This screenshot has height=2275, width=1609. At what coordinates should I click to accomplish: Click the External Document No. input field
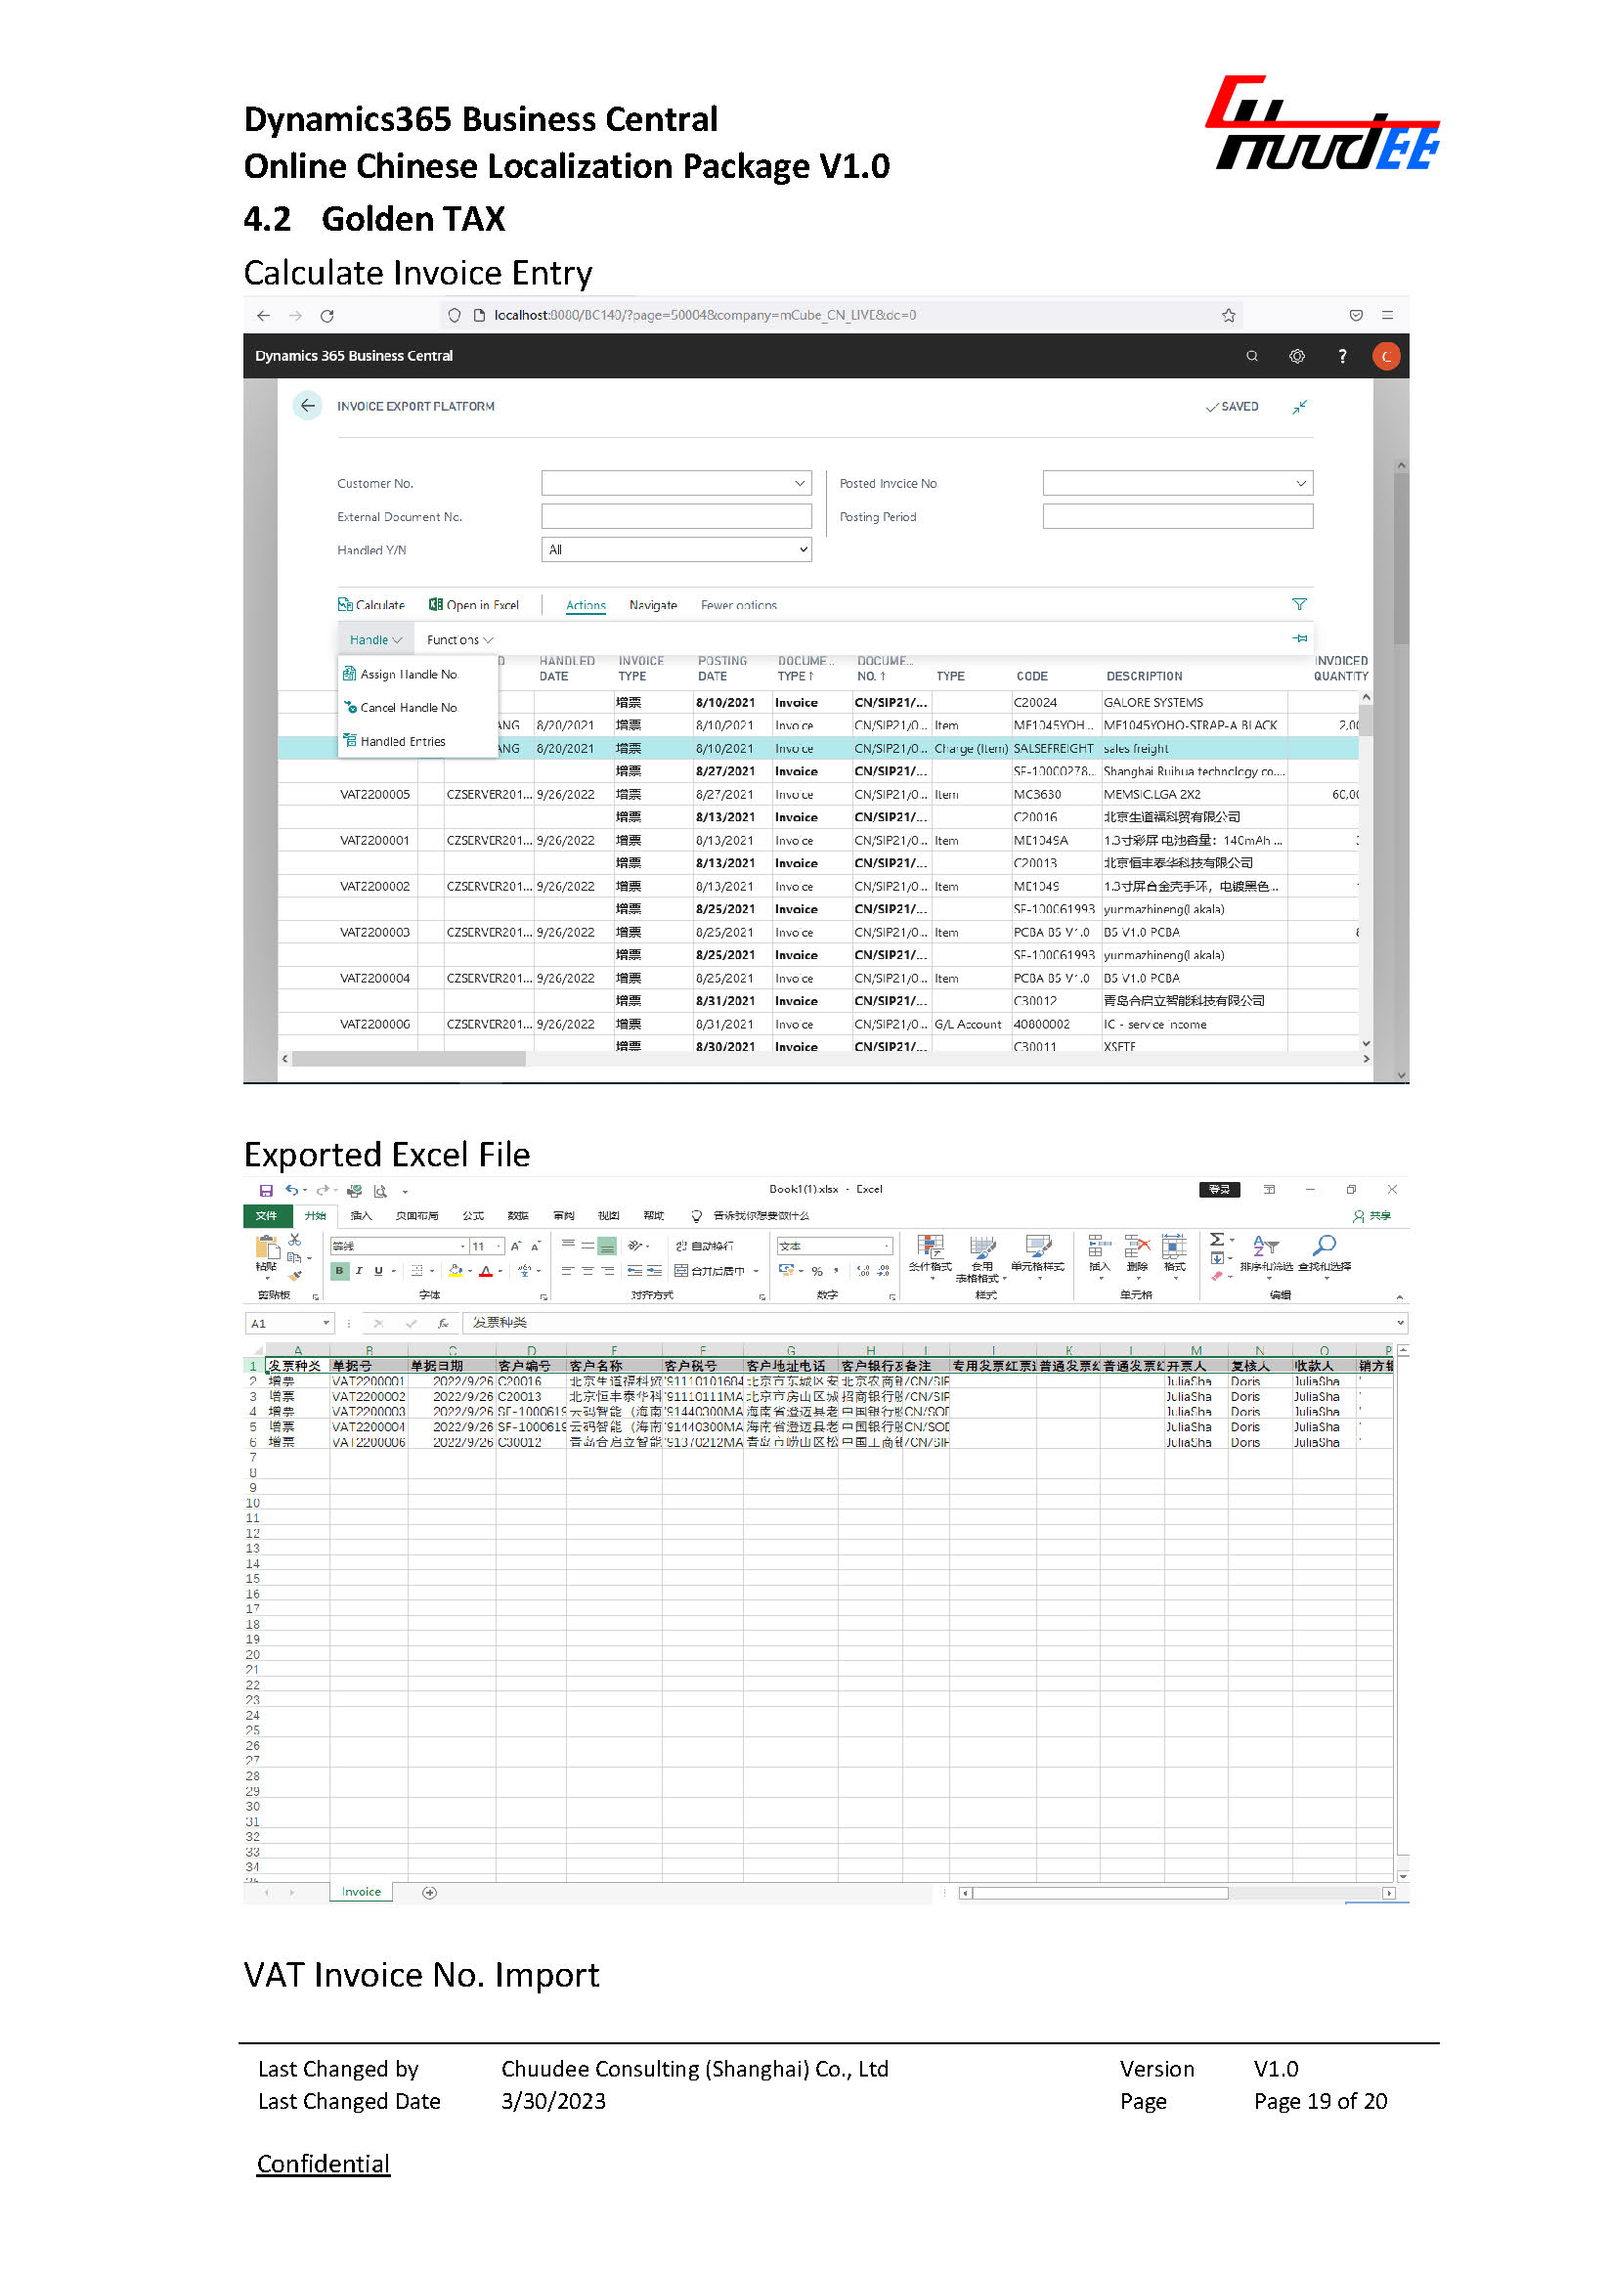point(675,516)
